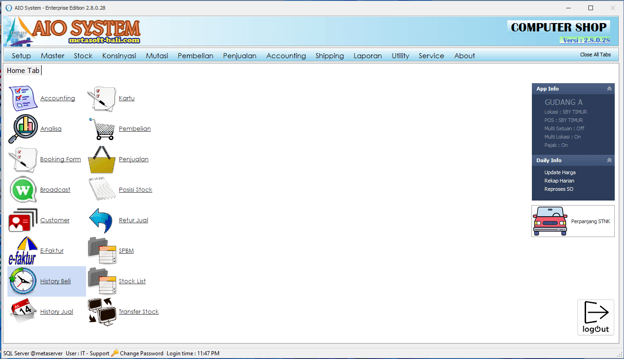Click Change Password in status bar
This screenshot has height=359, width=624.
point(142,353)
